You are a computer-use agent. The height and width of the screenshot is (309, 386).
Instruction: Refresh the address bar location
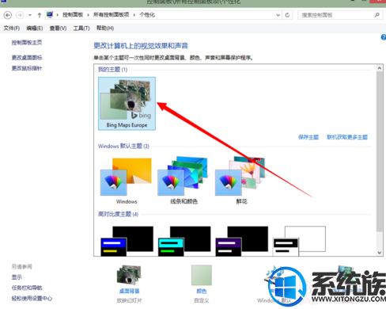(x=287, y=15)
